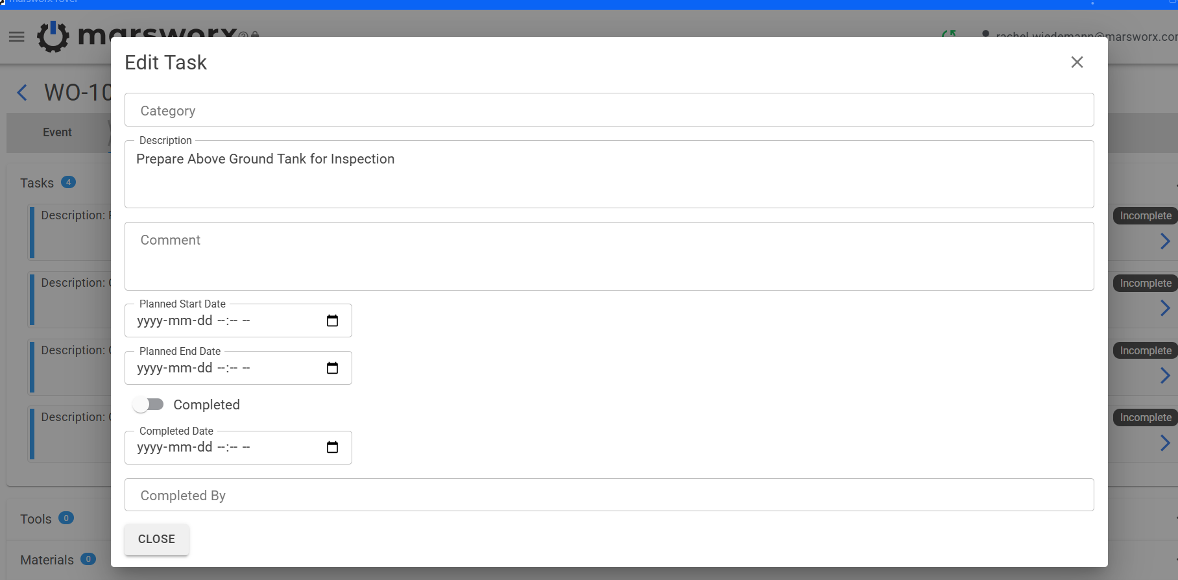The height and width of the screenshot is (580, 1178).
Task: Open second Incomplete task chevron
Action: (x=1165, y=308)
